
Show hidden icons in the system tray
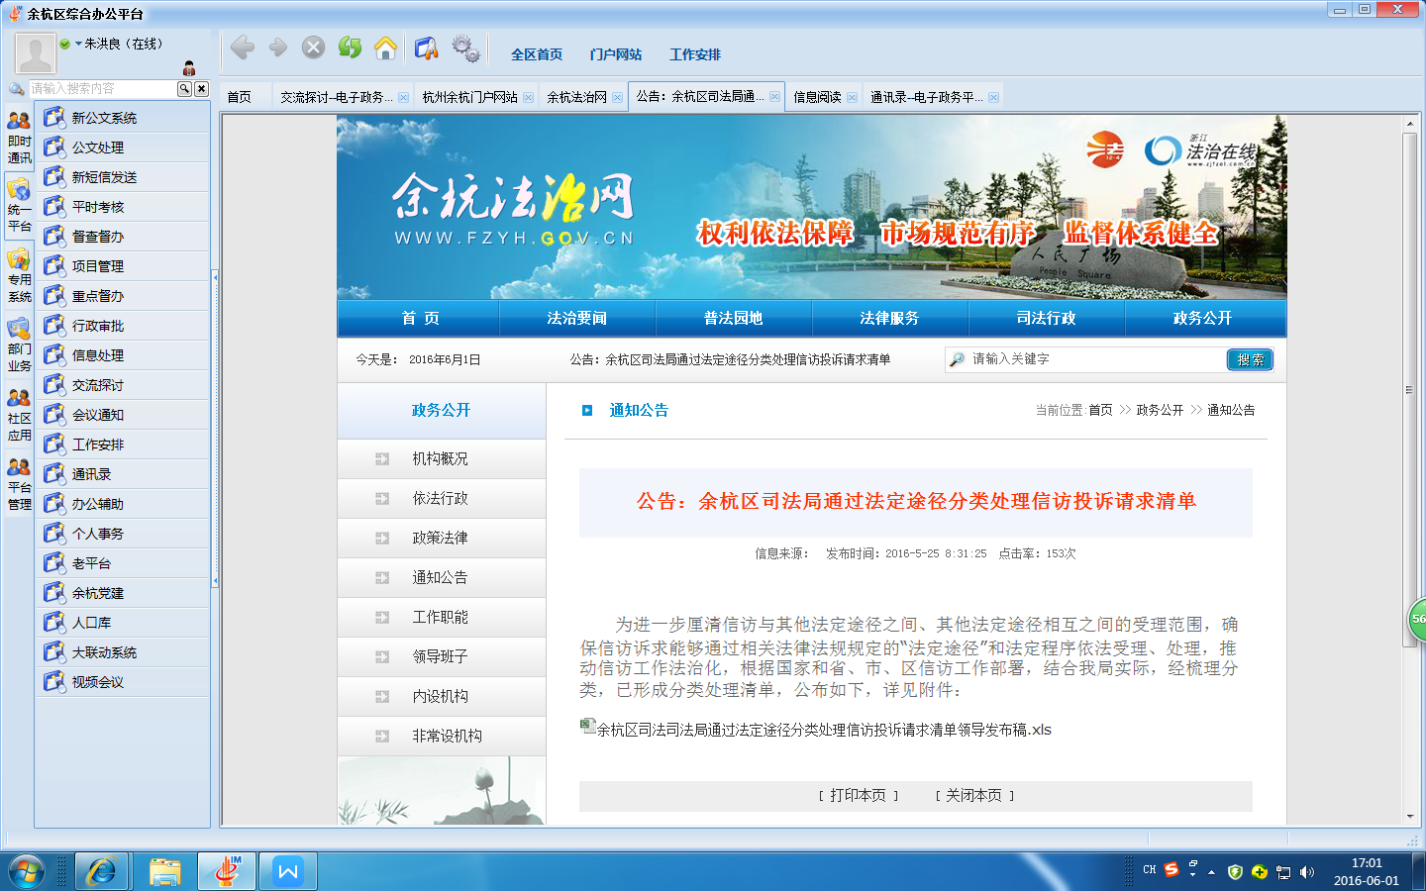pyautogui.click(x=1211, y=872)
